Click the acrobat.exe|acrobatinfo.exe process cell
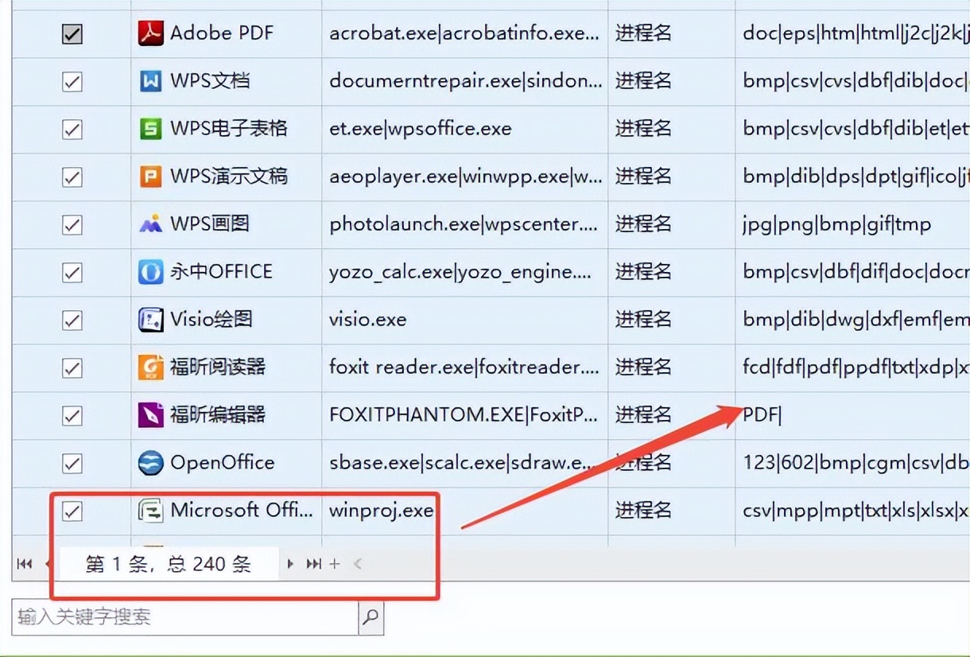Viewport: 970px width, 657px height. point(465,33)
